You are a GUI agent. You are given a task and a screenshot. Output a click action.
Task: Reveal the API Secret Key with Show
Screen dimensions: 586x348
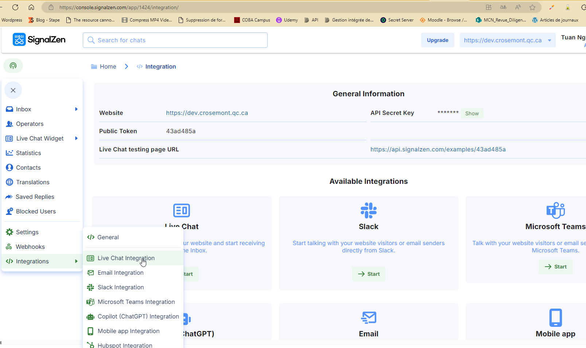(x=472, y=113)
